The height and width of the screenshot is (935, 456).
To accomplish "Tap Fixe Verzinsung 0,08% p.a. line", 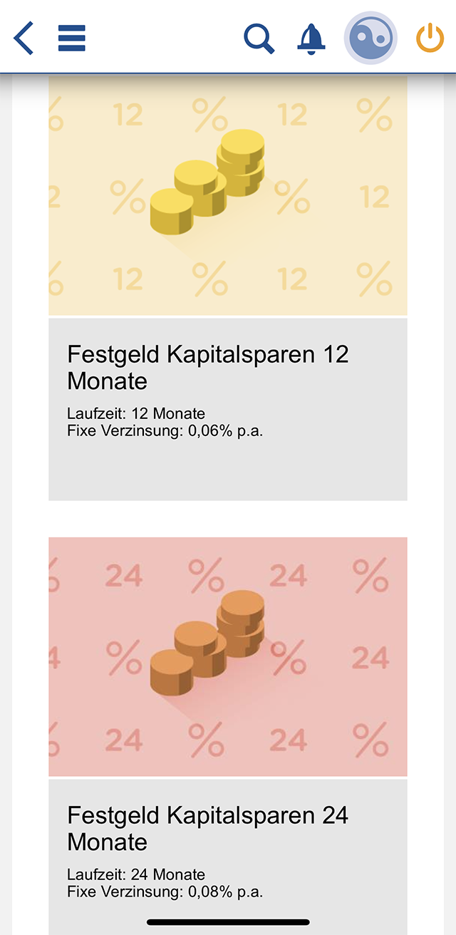I will coord(165,892).
